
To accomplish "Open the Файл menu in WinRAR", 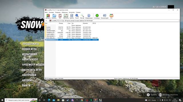I will tap(46, 12).
